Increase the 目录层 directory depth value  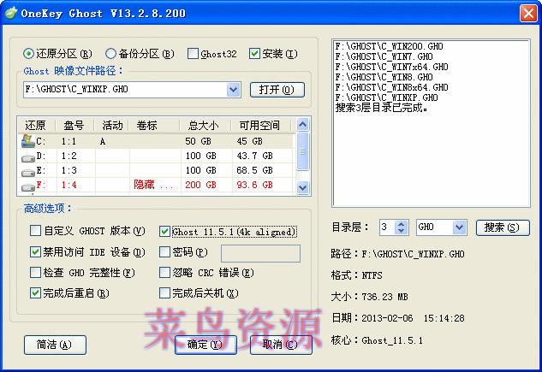pyautogui.click(x=401, y=224)
